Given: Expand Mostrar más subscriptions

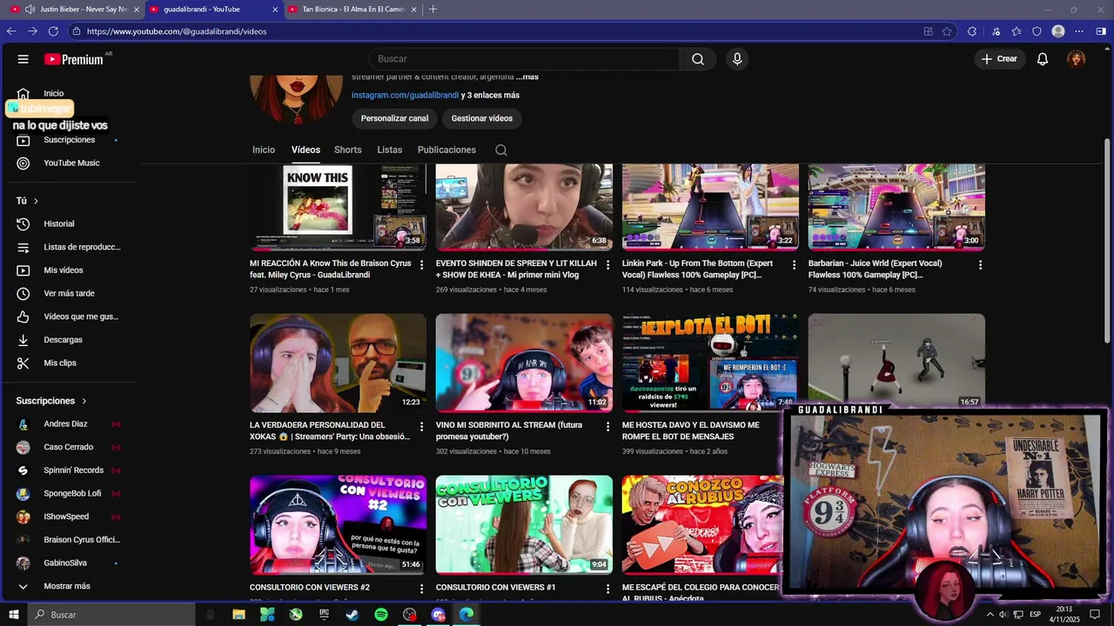Looking at the screenshot, I should 68,586.
